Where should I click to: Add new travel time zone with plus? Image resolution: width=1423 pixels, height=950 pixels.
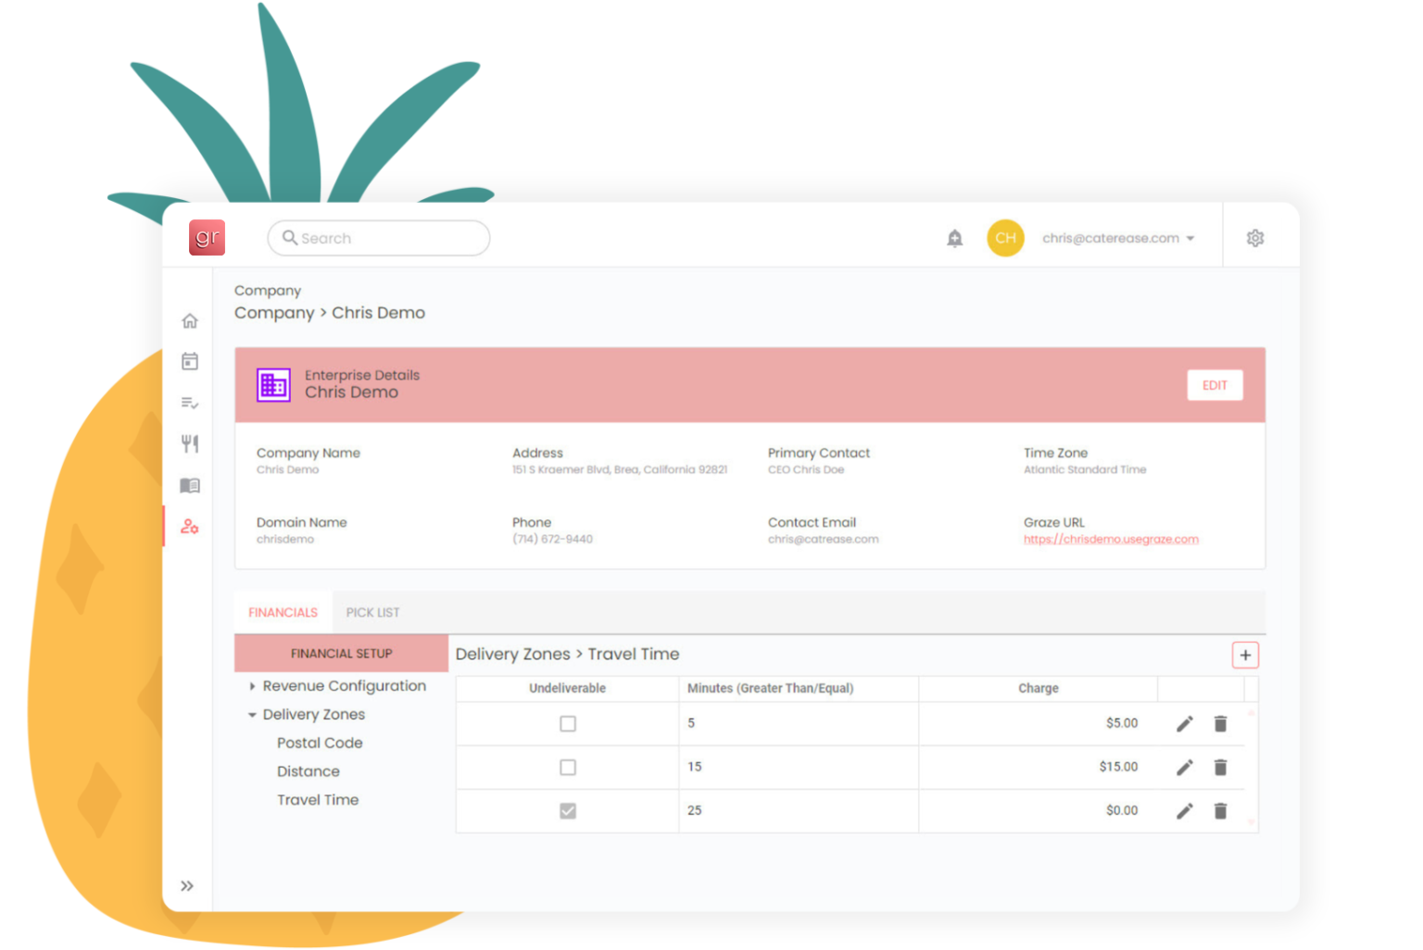click(1245, 656)
